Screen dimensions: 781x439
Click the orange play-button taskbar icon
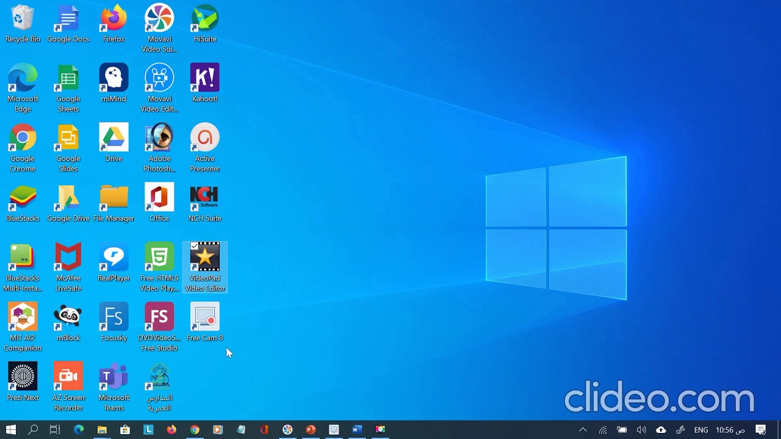(x=218, y=430)
